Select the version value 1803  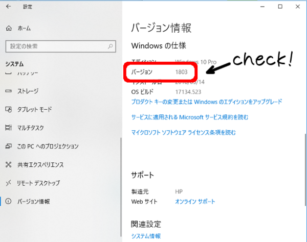182,72
